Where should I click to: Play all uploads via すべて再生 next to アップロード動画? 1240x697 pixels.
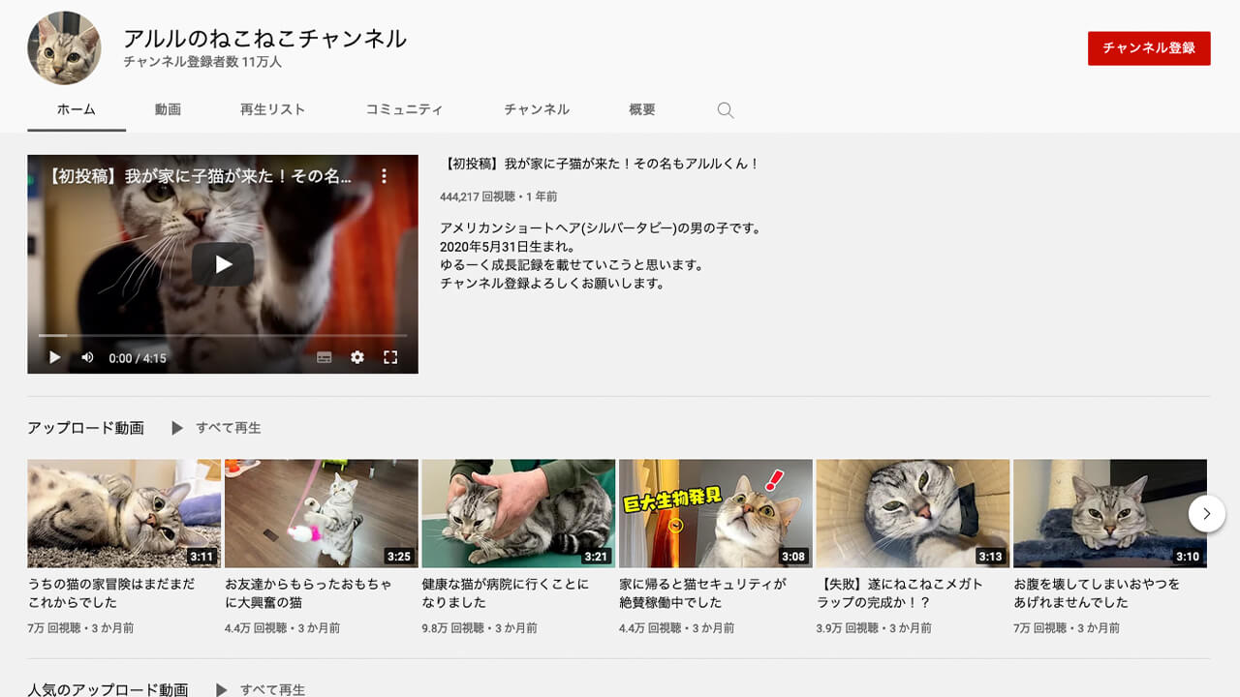tap(217, 428)
